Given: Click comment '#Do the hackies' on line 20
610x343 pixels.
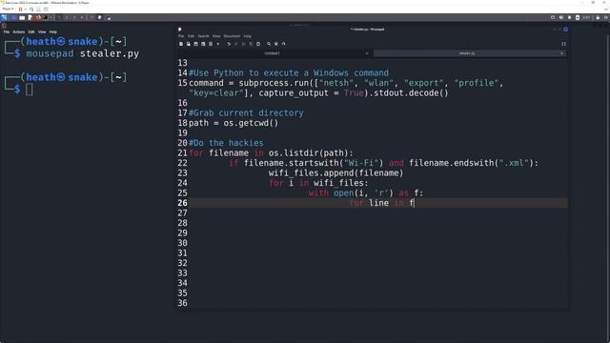Looking at the screenshot, I should pyautogui.click(x=226, y=143).
